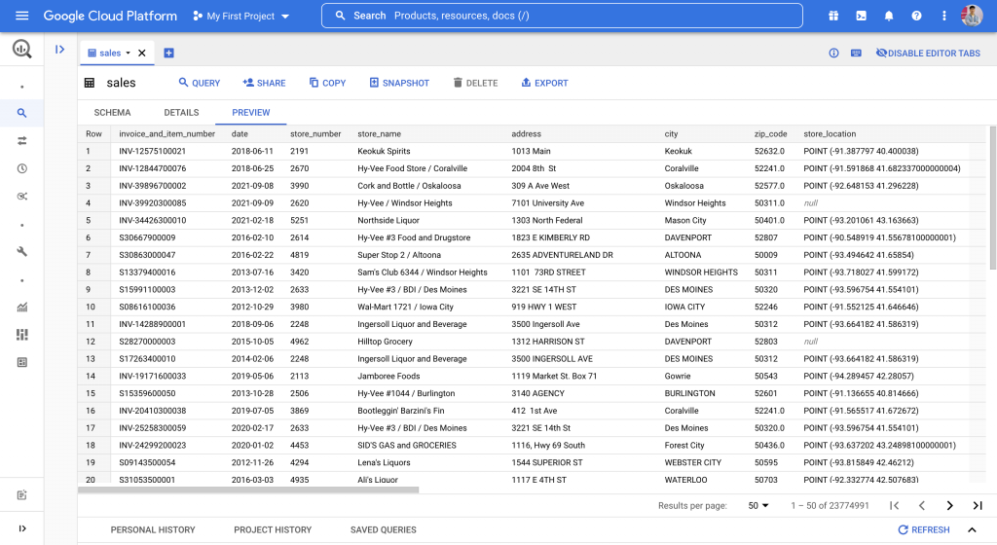Click the BigQuery logo icon

click(21, 49)
